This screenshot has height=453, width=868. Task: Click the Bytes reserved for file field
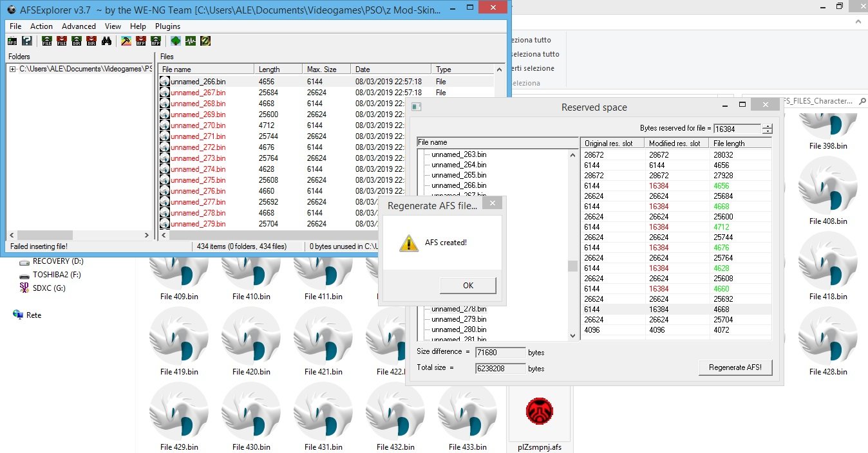coord(737,129)
